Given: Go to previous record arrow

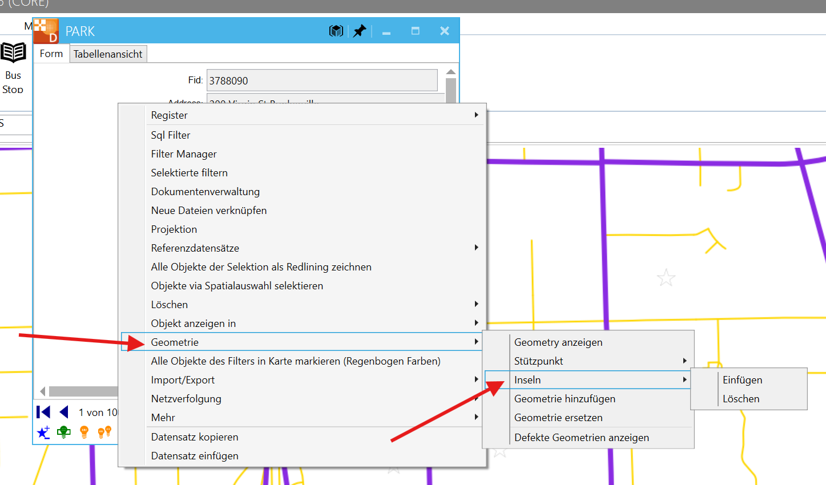Looking at the screenshot, I should click(x=64, y=412).
